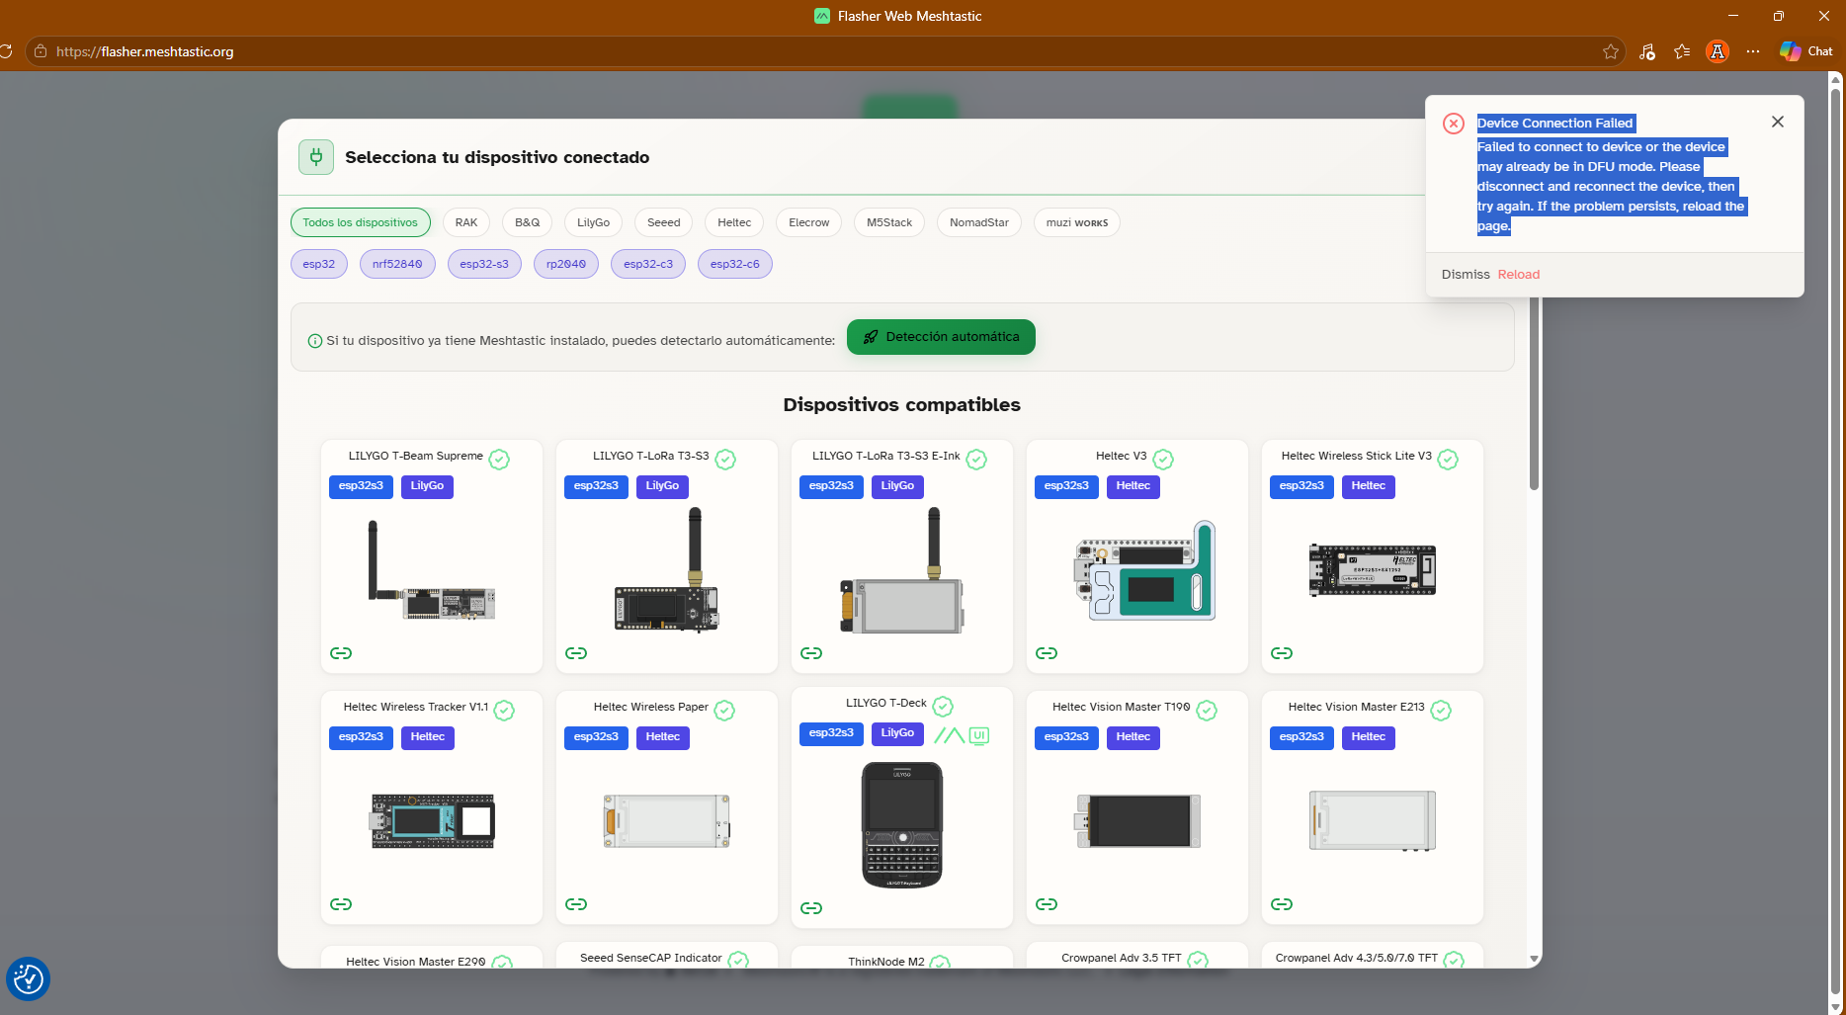This screenshot has width=1846, height=1015.
Task: Select the Heltec Vision Master T190 image
Action: 1138,820
